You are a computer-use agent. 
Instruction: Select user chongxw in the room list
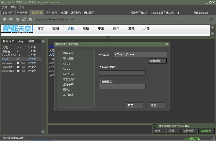21,63
